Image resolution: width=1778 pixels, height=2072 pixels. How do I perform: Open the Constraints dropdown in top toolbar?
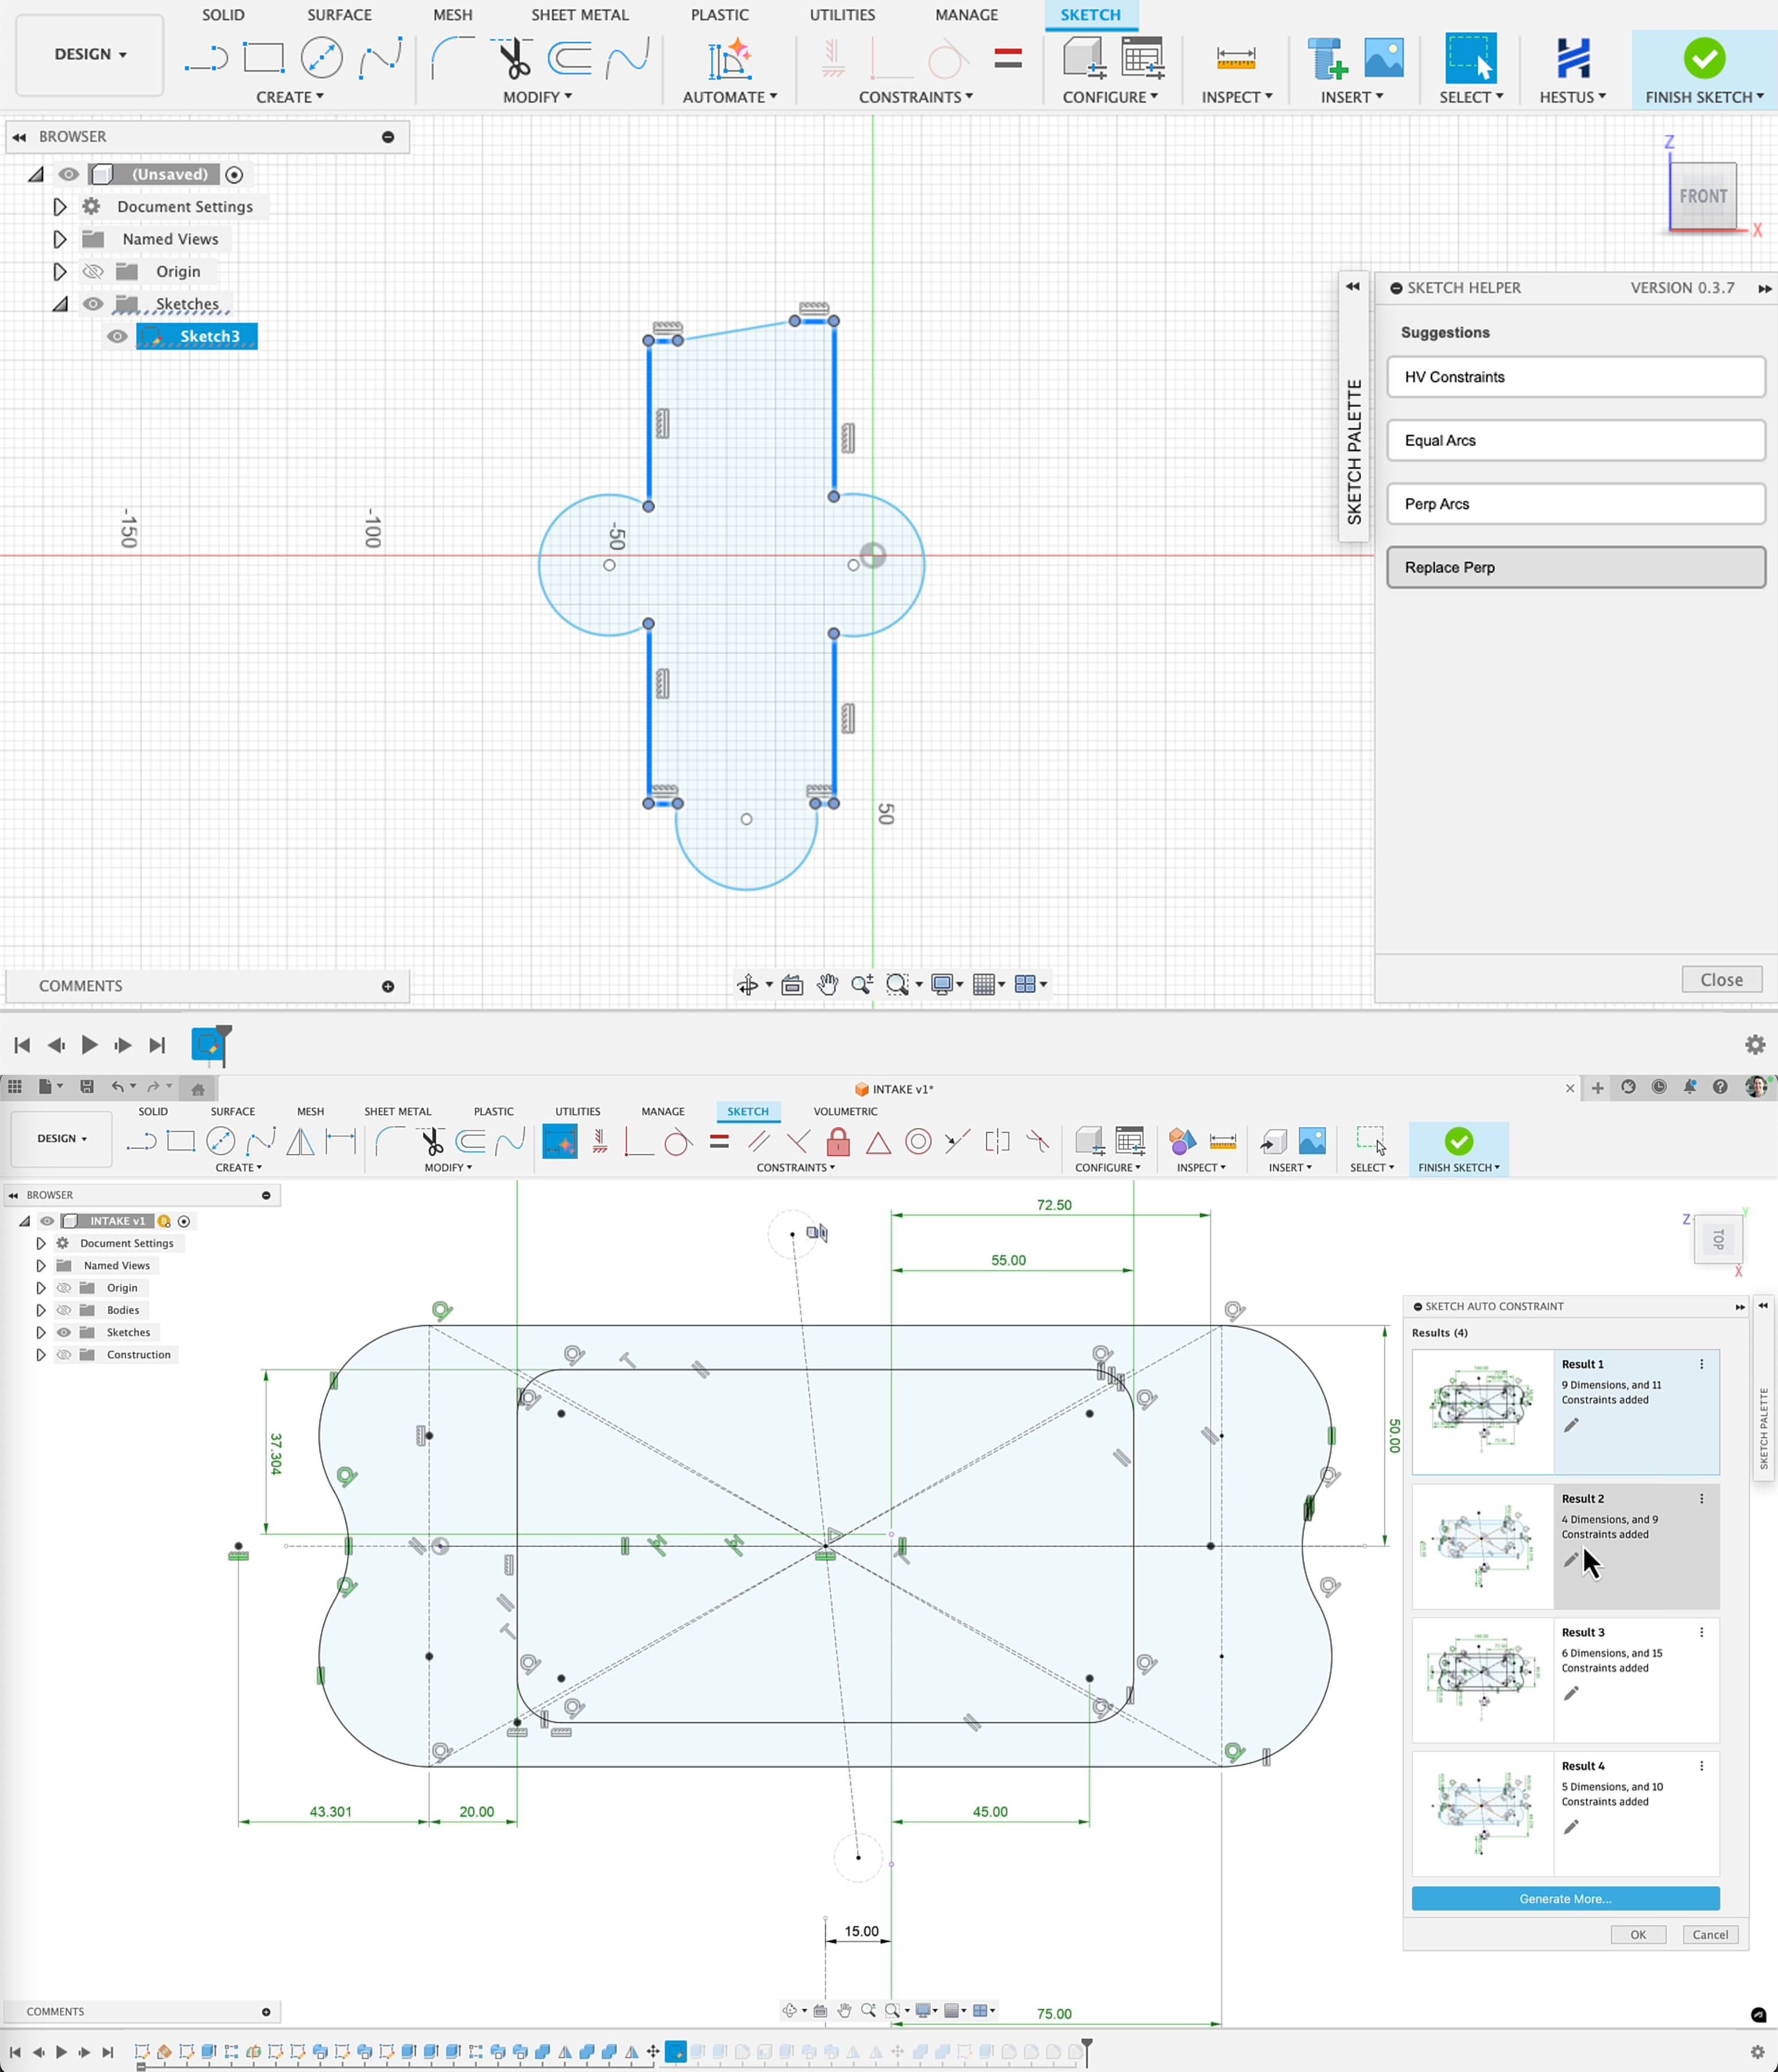[x=915, y=97]
